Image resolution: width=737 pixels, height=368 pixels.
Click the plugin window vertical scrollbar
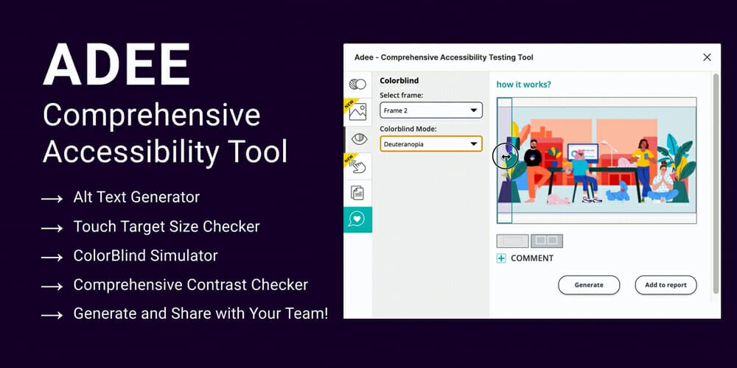point(716,183)
